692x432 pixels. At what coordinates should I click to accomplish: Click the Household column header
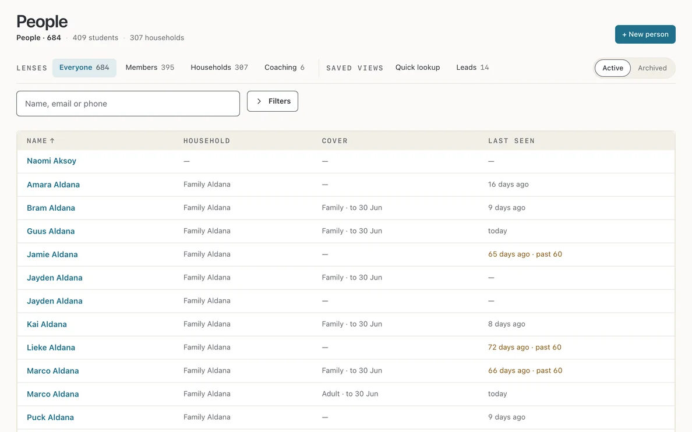[x=207, y=141]
